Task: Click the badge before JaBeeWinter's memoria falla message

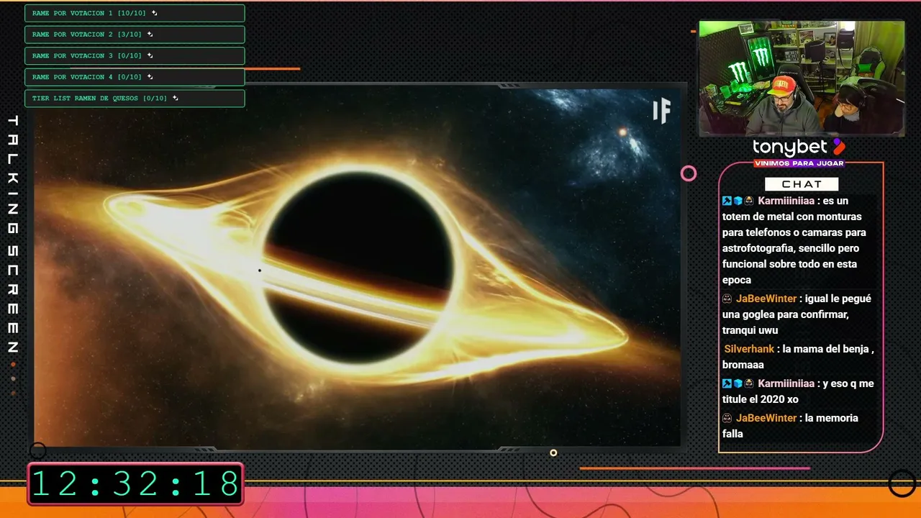Action: tap(727, 418)
